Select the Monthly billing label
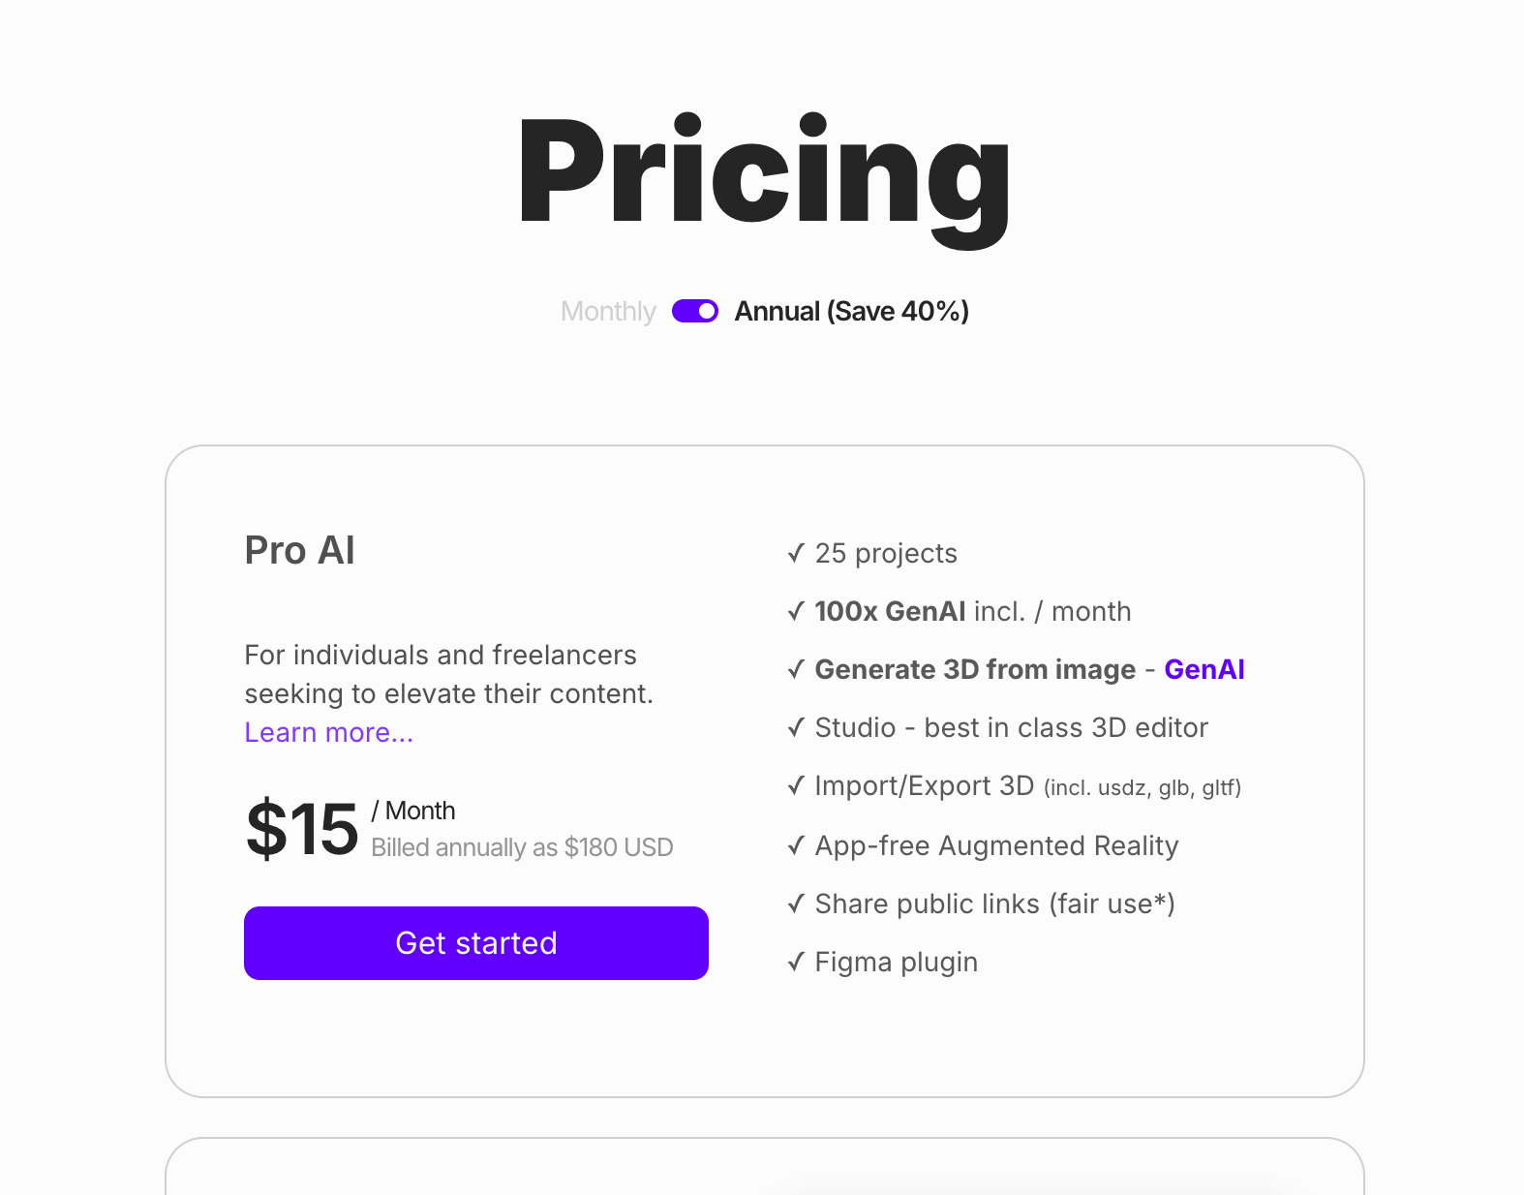Image resolution: width=1524 pixels, height=1195 pixels. (608, 312)
